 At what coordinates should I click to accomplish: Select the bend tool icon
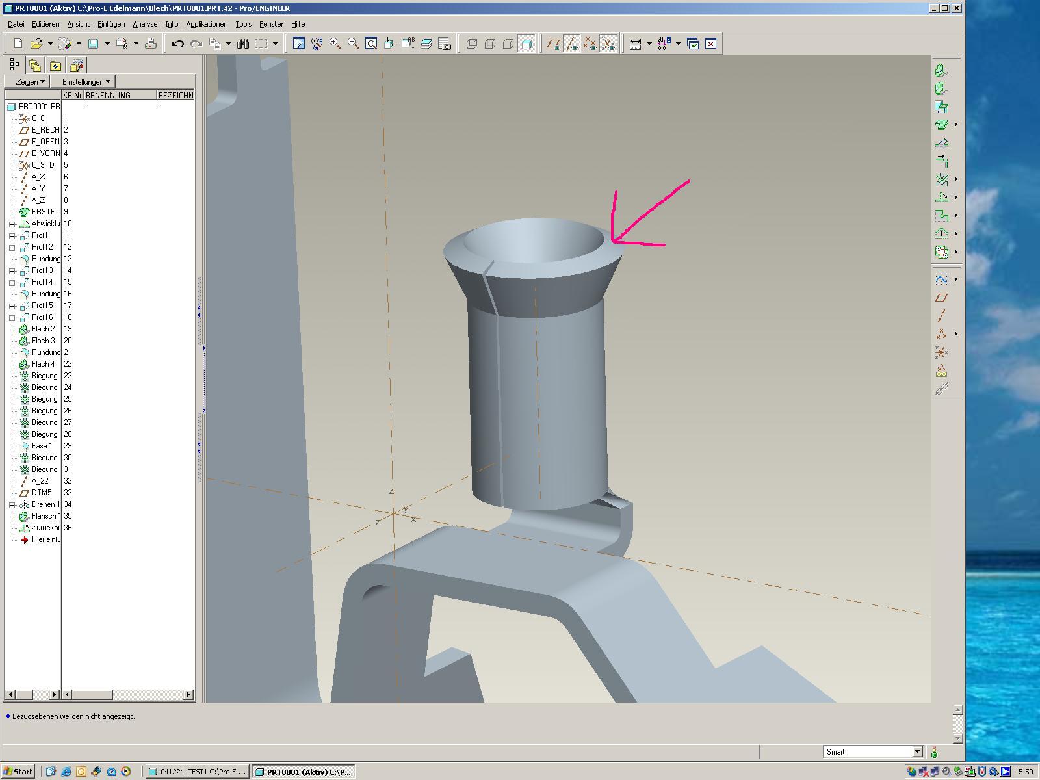(941, 179)
